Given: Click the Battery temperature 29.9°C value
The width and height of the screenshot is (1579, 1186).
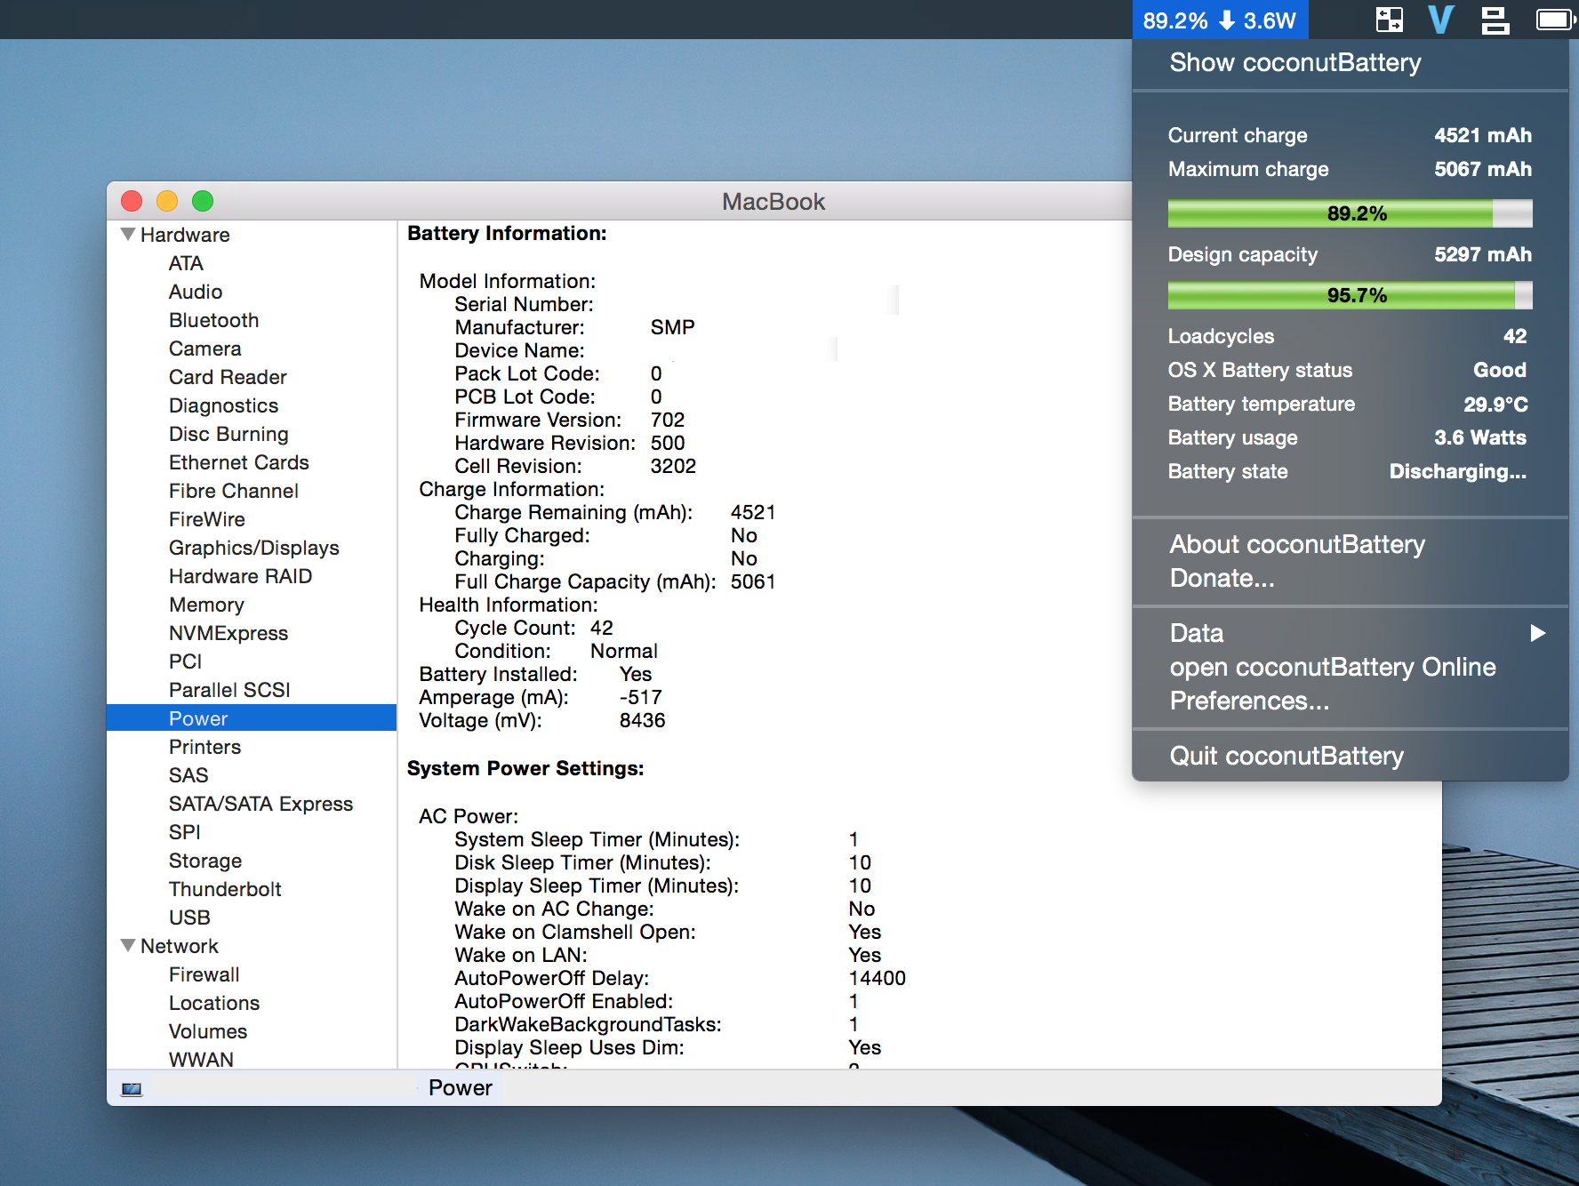Looking at the screenshot, I should tap(1495, 405).
